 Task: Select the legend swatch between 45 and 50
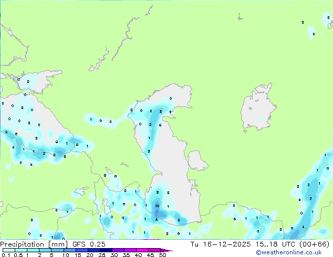tap(154, 250)
